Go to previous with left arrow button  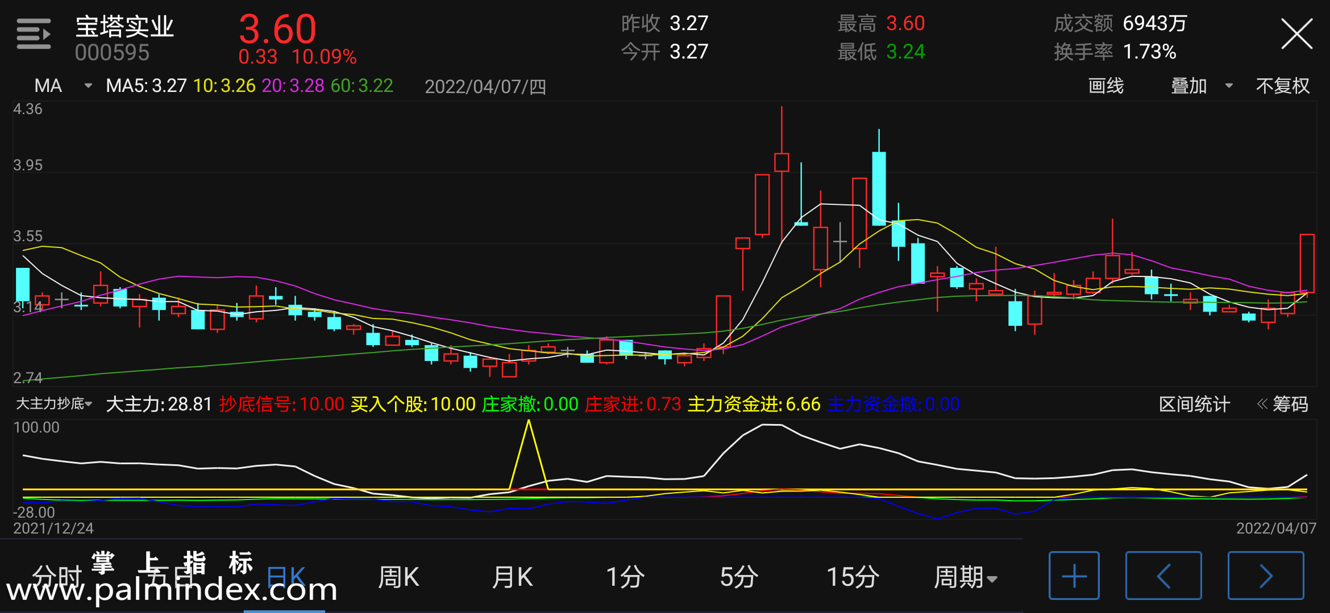(x=1163, y=576)
